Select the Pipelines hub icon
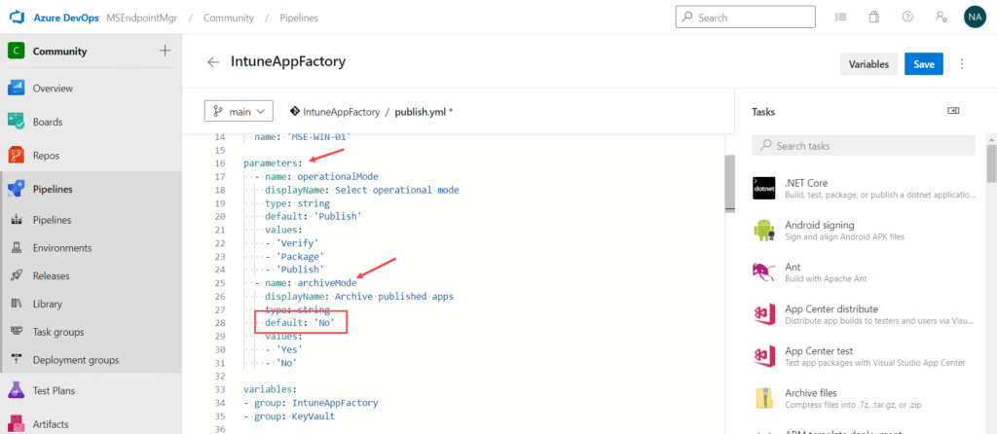This screenshot has width=997, height=434. point(16,189)
